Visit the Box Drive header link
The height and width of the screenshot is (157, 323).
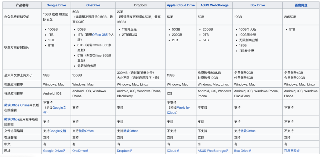[x=258, y=5]
